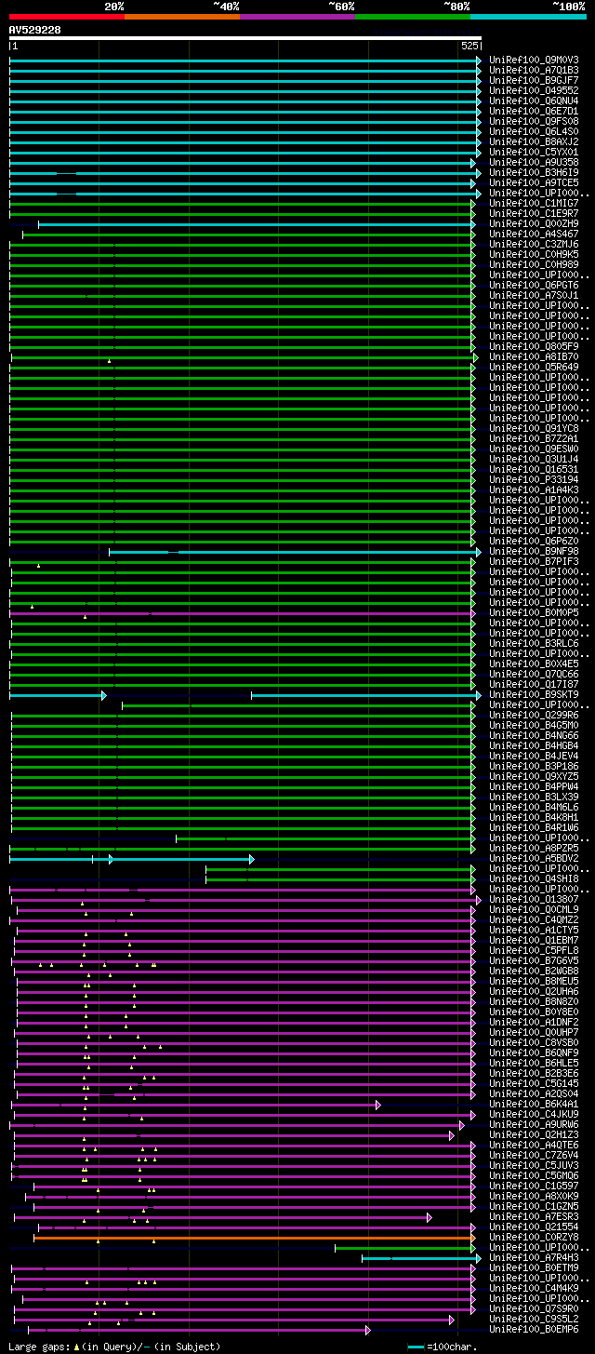Open hit UniRef100_A7Q1B3

tap(535, 70)
